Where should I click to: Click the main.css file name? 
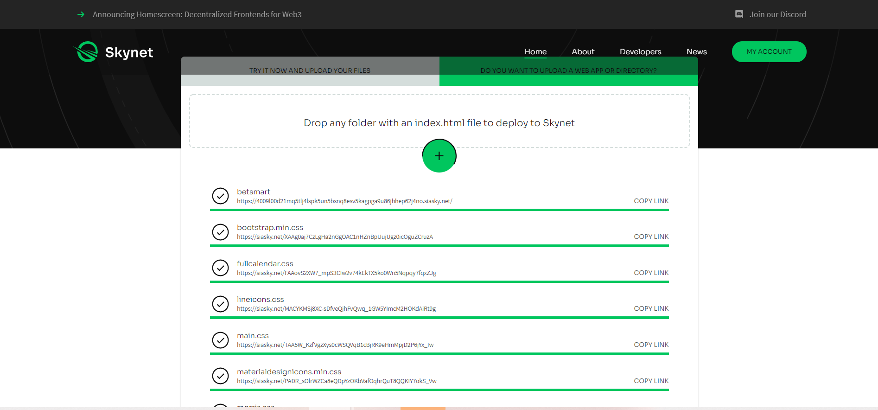253,335
